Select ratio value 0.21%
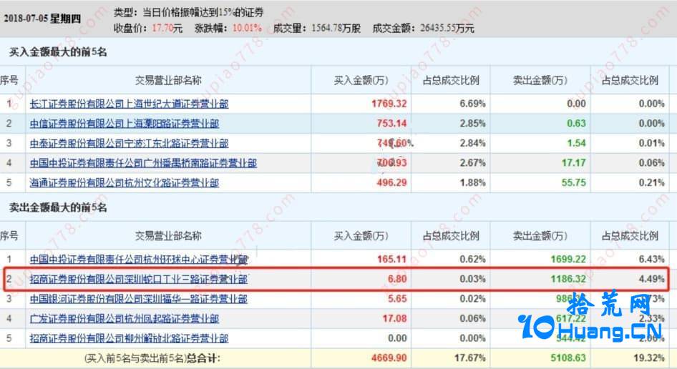The width and height of the screenshot is (677, 369). [x=651, y=182]
